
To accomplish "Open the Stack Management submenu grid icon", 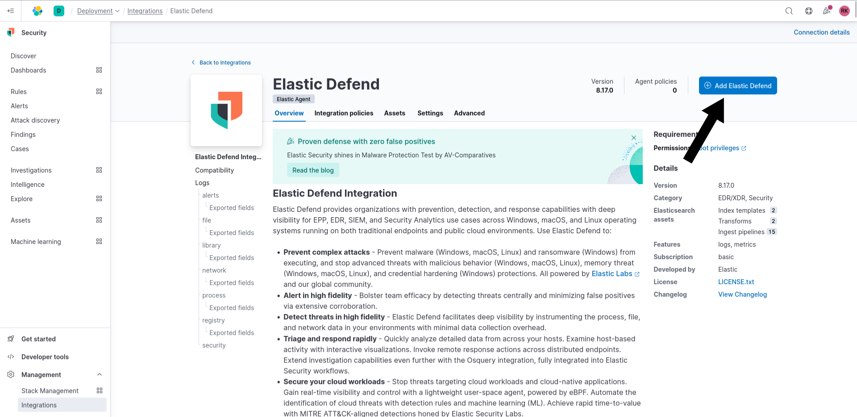I will (100, 390).
